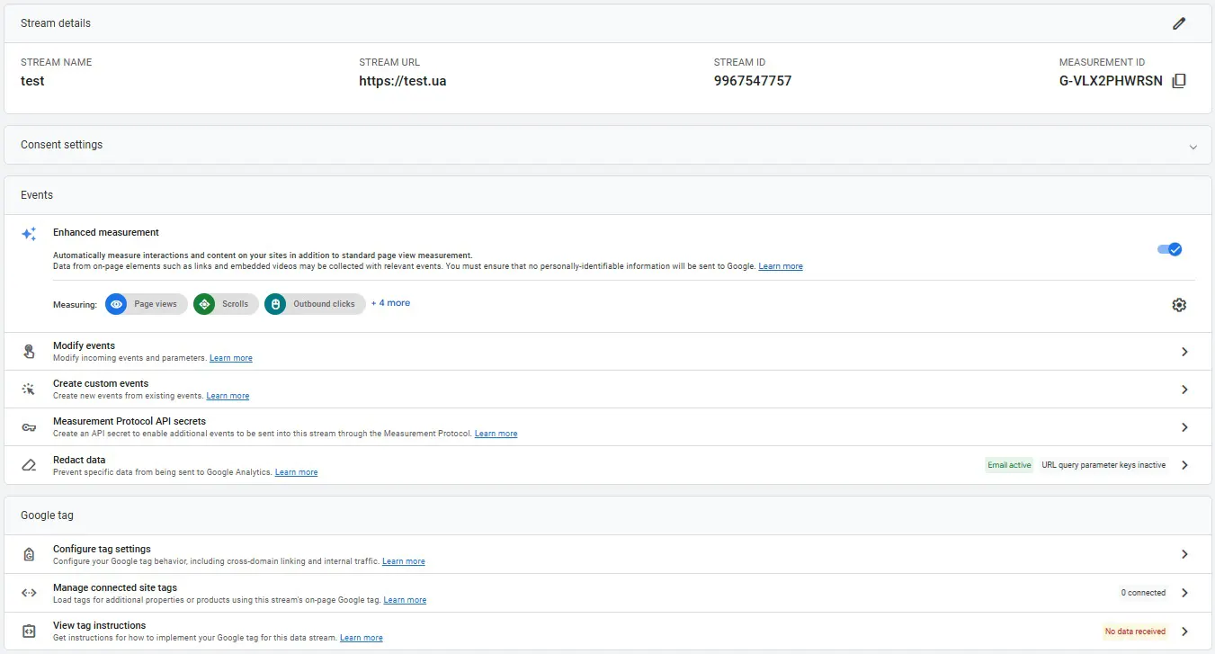Copy the Measurement ID with copy icon
Image resolution: width=1215 pixels, height=654 pixels.
pos(1179,81)
